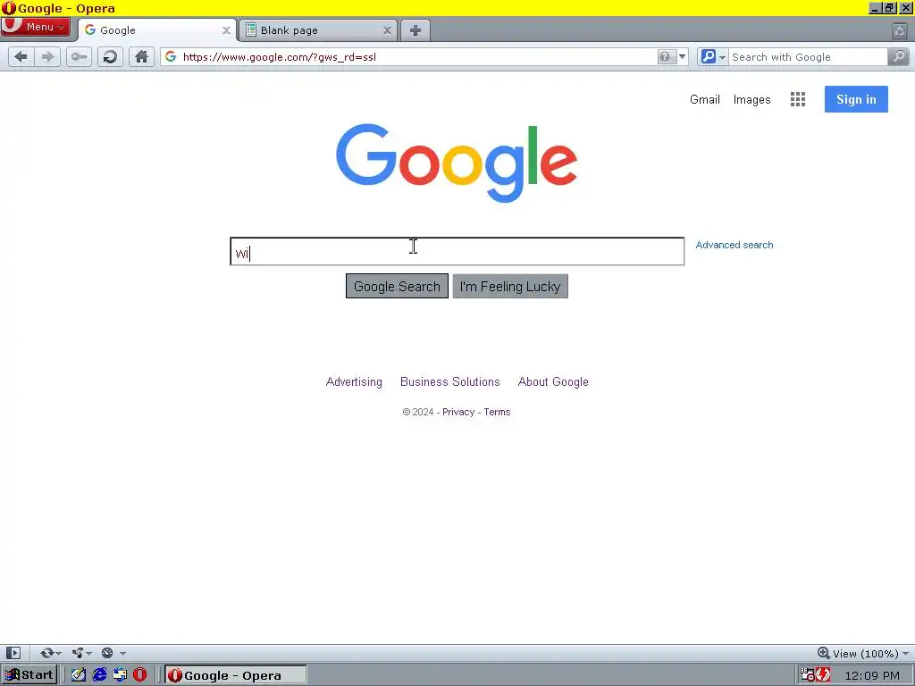
Task: Open the View (100%) zoom dropdown
Action: 870,653
